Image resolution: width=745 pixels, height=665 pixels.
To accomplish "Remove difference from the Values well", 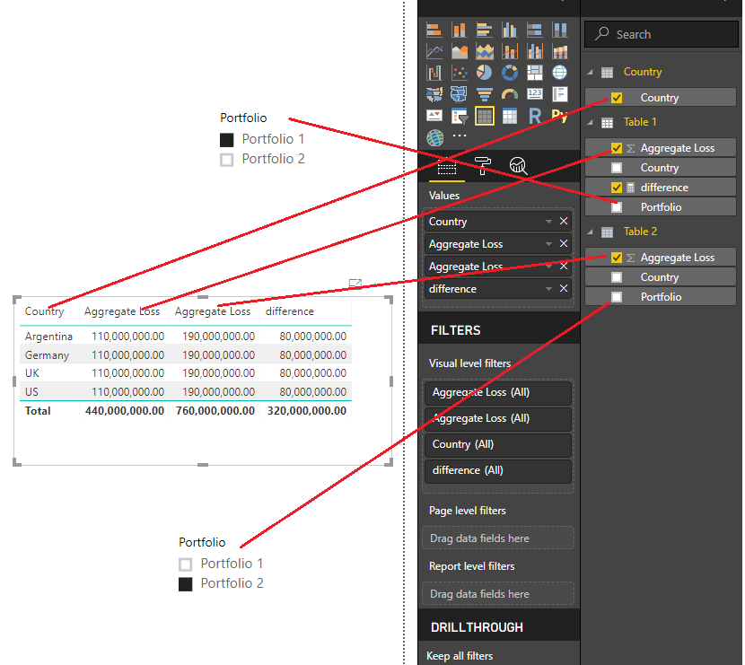I will (564, 289).
